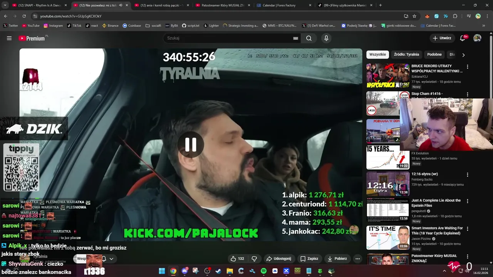Open the on-screen keyboard in search box
Image resolution: width=493 pixels, height=277 pixels.
click(295, 38)
